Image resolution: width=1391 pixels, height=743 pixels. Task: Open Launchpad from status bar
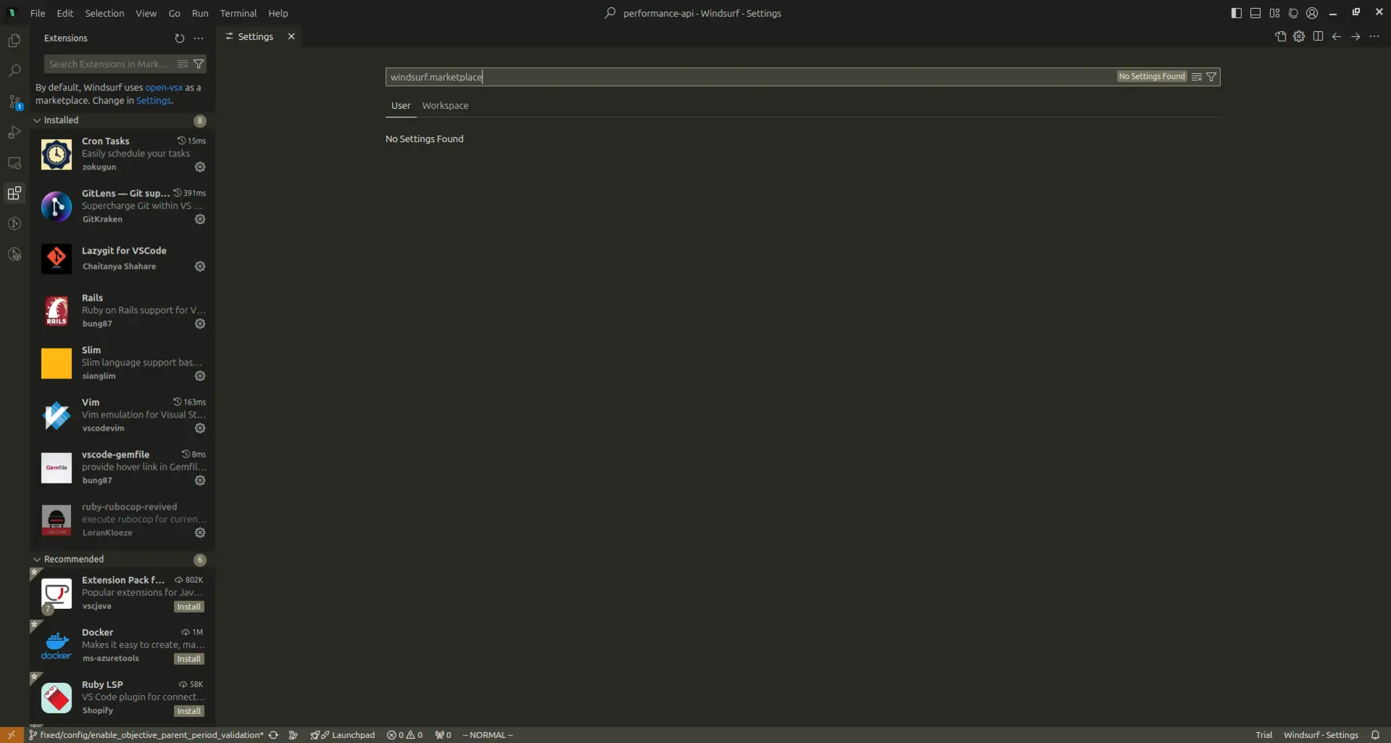[x=343, y=735]
